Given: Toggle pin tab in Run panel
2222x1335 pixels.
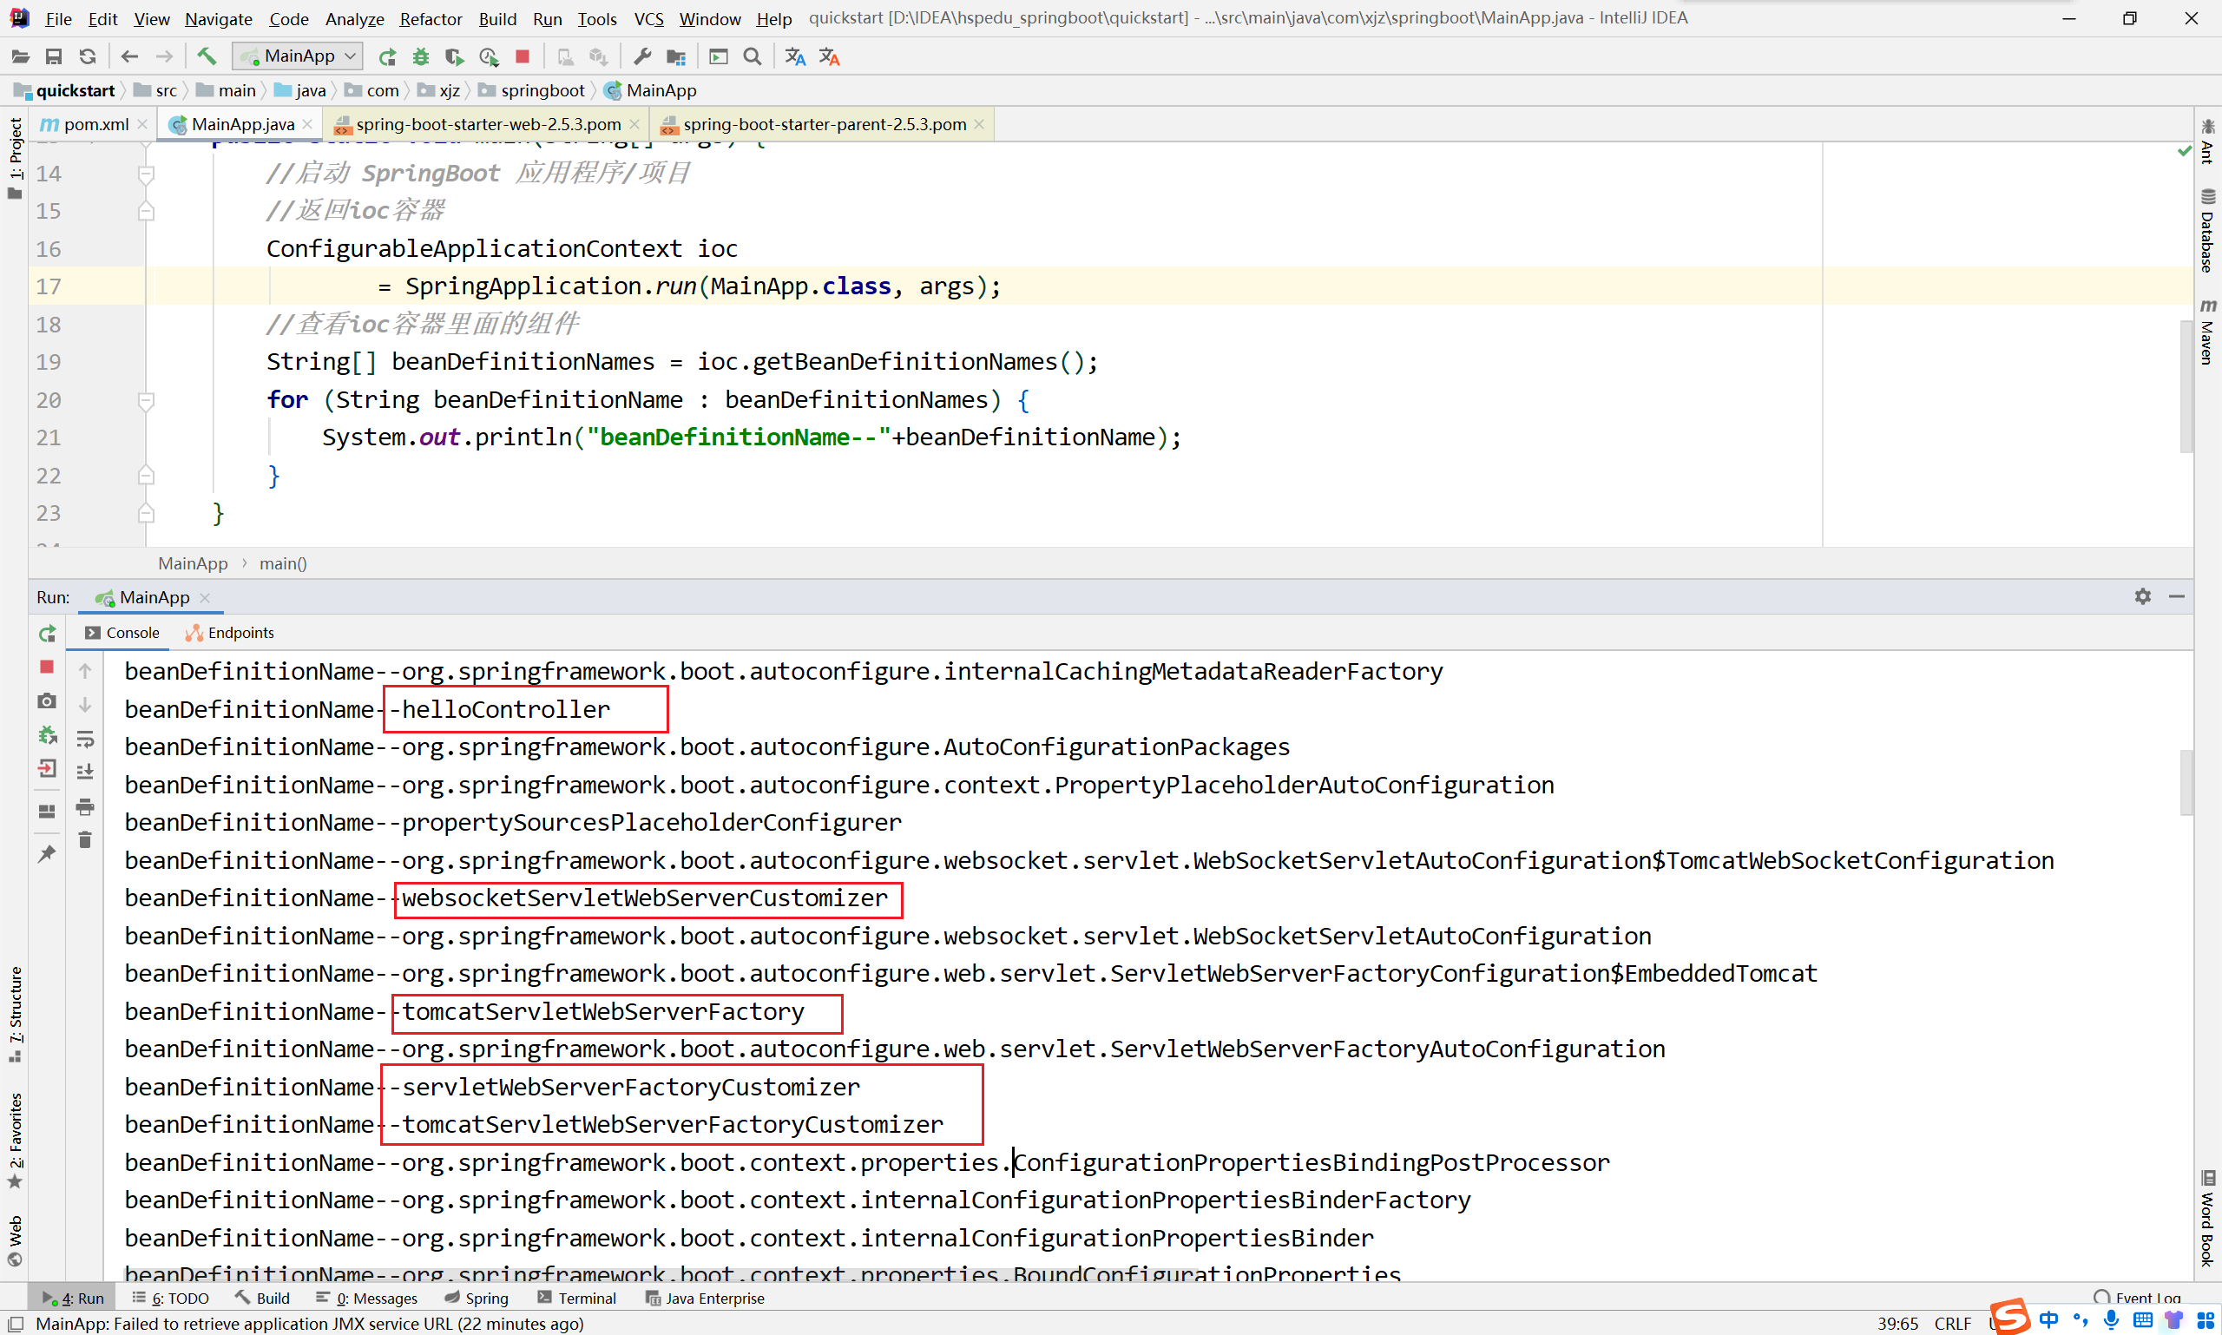Looking at the screenshot, I should (47, 854).
